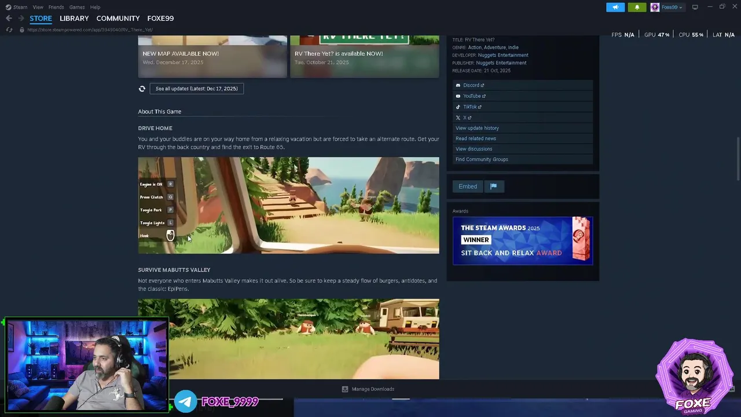Open the blue megaphone announcements button
The width and height of the screenshot is (741, 417).
click(615, 7)
